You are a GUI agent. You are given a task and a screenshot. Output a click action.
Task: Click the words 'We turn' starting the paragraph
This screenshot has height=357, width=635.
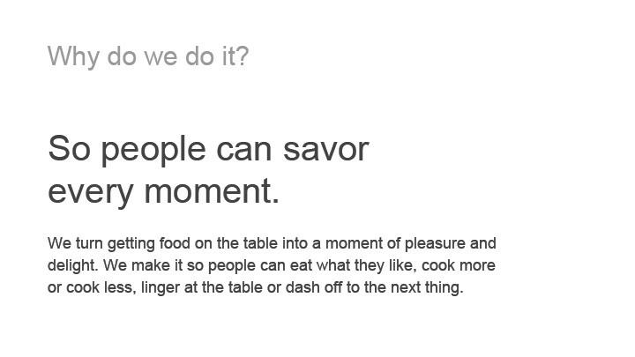coord(75,243)
